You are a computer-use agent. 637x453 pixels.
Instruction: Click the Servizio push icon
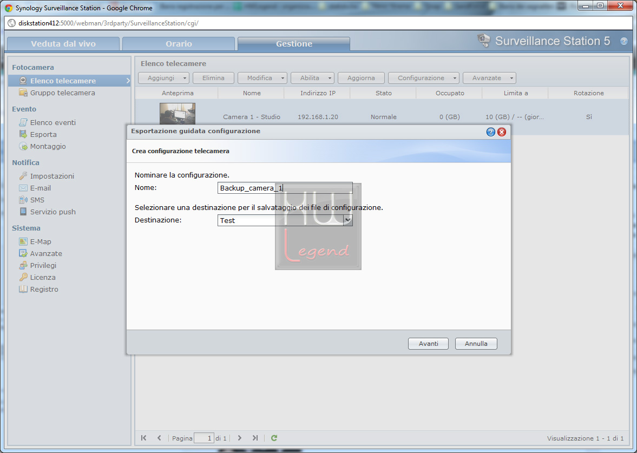point(23,212)
